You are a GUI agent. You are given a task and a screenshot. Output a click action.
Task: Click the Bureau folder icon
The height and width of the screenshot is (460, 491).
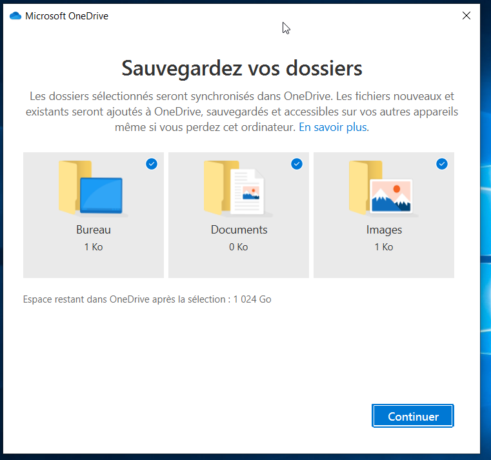(93, 188)
